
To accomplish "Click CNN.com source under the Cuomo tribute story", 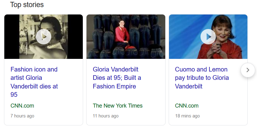I will (187, 106).
